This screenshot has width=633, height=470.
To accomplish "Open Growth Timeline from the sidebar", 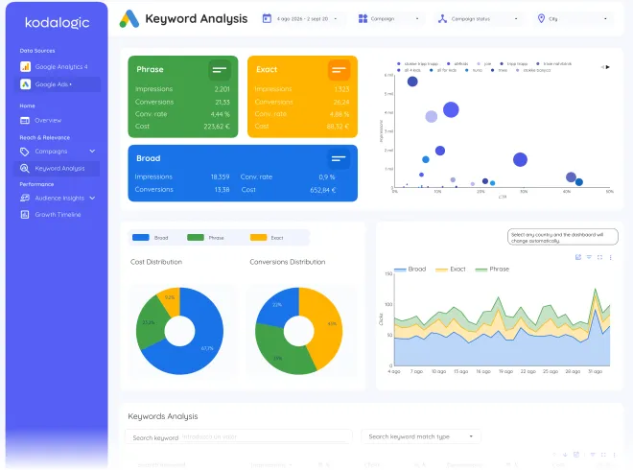I will [57, 215].
